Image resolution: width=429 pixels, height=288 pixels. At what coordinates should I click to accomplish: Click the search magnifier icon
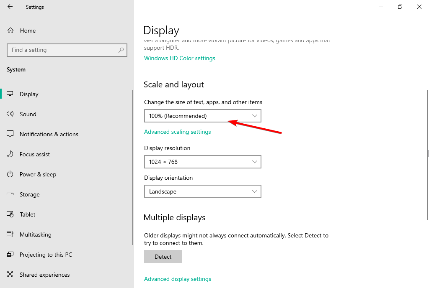(121, 50)
